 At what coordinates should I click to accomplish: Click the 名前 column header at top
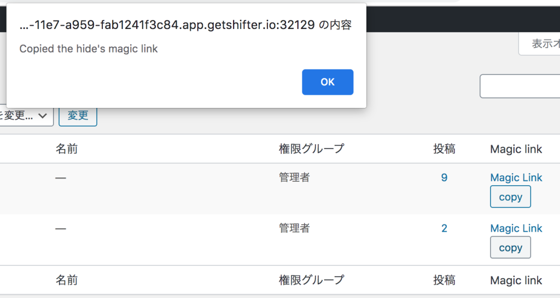coord(66,149)
